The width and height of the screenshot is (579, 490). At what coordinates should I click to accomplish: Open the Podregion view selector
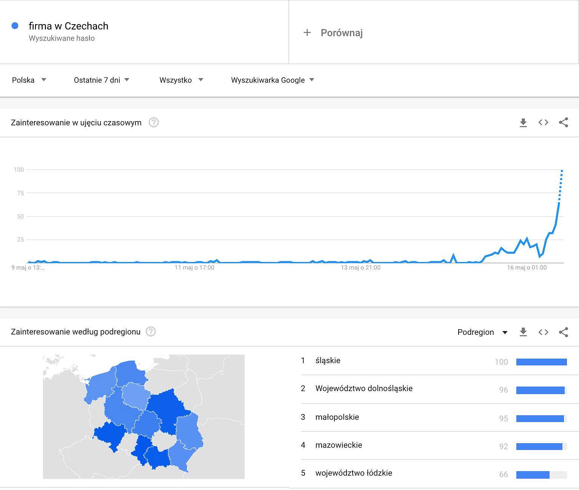point(482,332)
